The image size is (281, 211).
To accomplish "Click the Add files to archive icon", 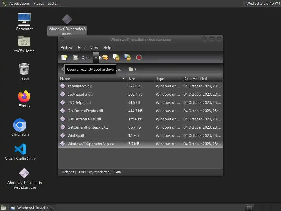I will 116,57.
